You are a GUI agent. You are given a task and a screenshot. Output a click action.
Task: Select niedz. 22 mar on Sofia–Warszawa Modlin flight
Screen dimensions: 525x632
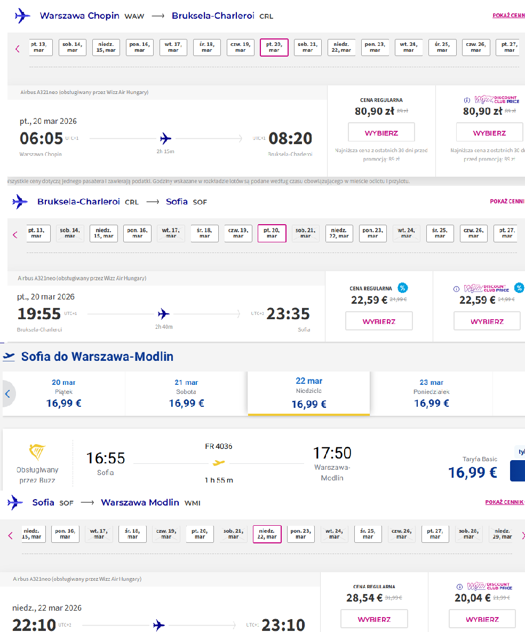coord(267,534)
